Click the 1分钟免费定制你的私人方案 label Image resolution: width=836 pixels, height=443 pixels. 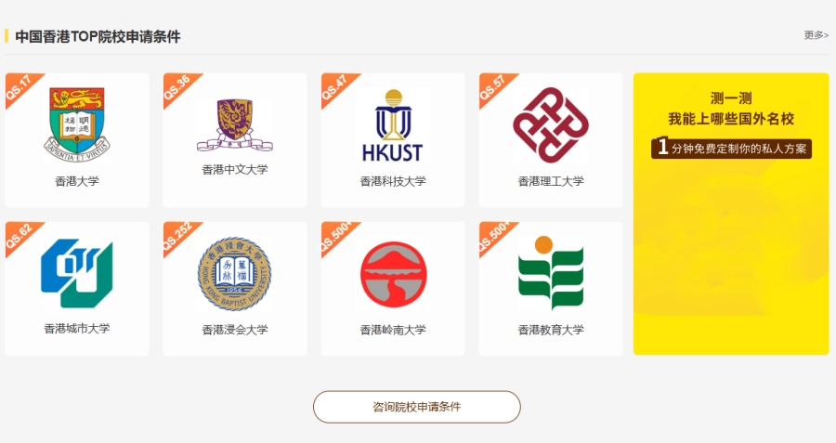(x=731, y=148)
